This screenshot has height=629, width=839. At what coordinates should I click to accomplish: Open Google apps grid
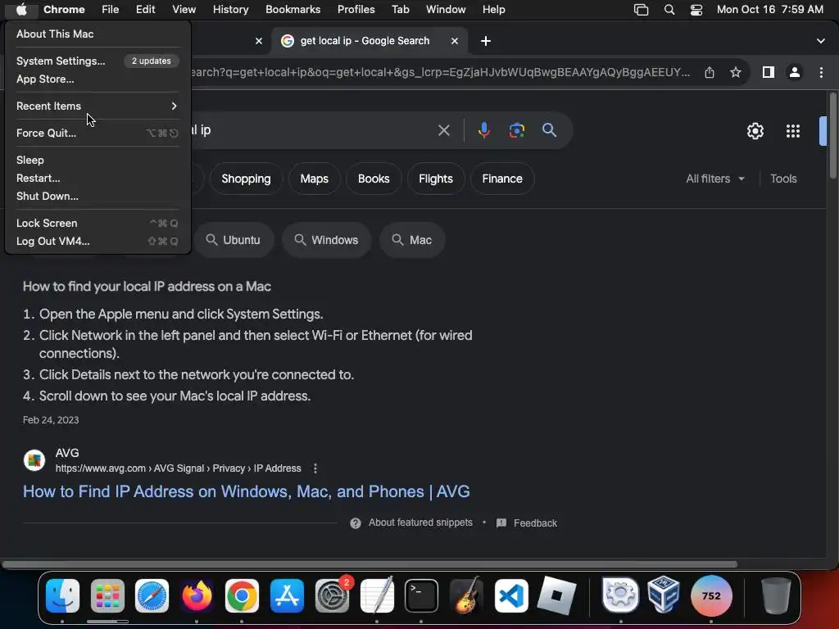point(793,131)
